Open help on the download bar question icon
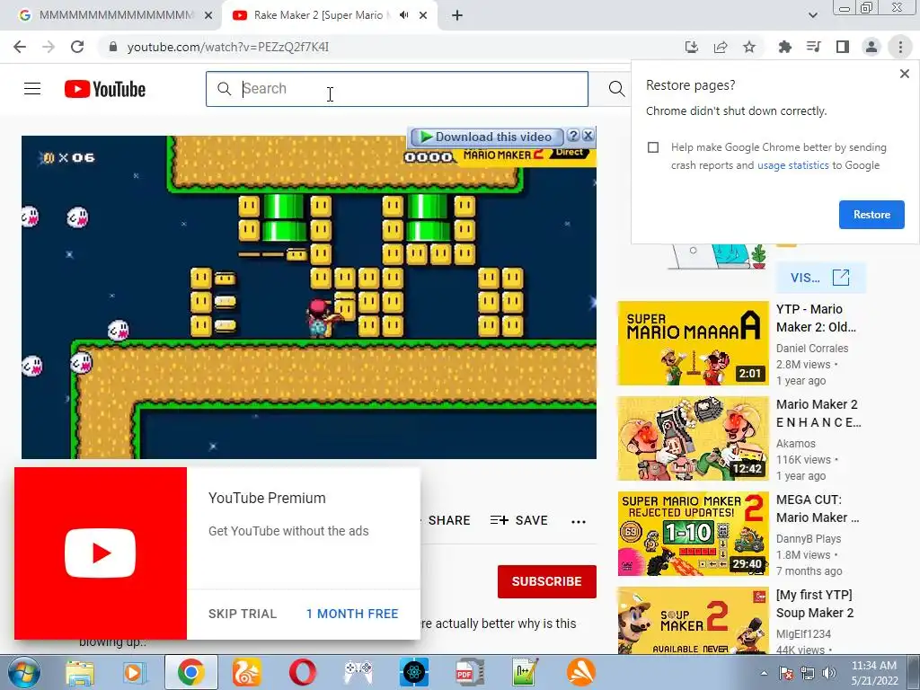920x690 pixels. (x=573, y=137)
